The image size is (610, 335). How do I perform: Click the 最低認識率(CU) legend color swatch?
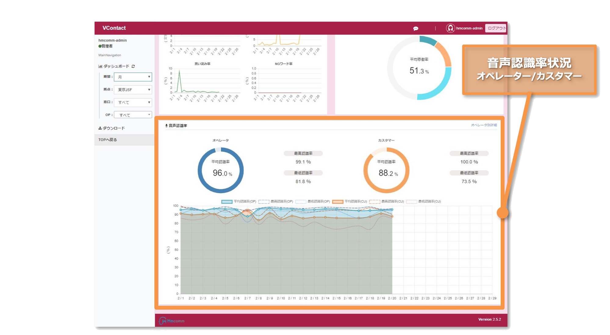pyautogui.click(x=411, y=202)
